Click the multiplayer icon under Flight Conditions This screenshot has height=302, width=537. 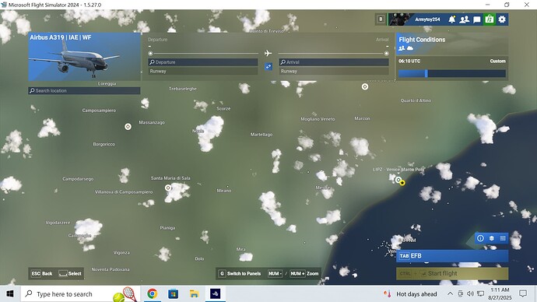point(402,48)
